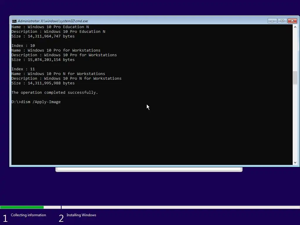Click the console scrollbar down arrow
Screen dimensions: 300x225
(295, 162)
